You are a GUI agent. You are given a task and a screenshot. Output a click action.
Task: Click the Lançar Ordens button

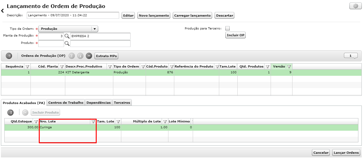click(x=346, y=152)
